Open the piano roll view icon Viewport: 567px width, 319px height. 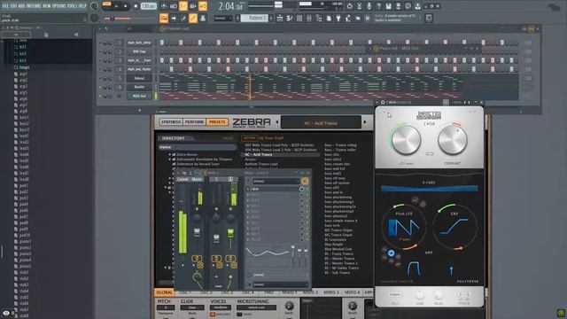290,18
